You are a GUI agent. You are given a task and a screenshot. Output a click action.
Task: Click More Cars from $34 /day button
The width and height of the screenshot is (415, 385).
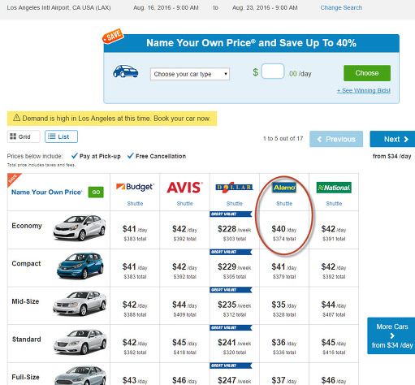pos(391,335)
